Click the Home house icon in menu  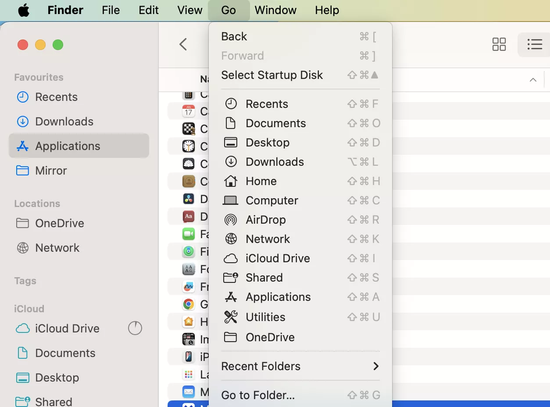(231, 181)
